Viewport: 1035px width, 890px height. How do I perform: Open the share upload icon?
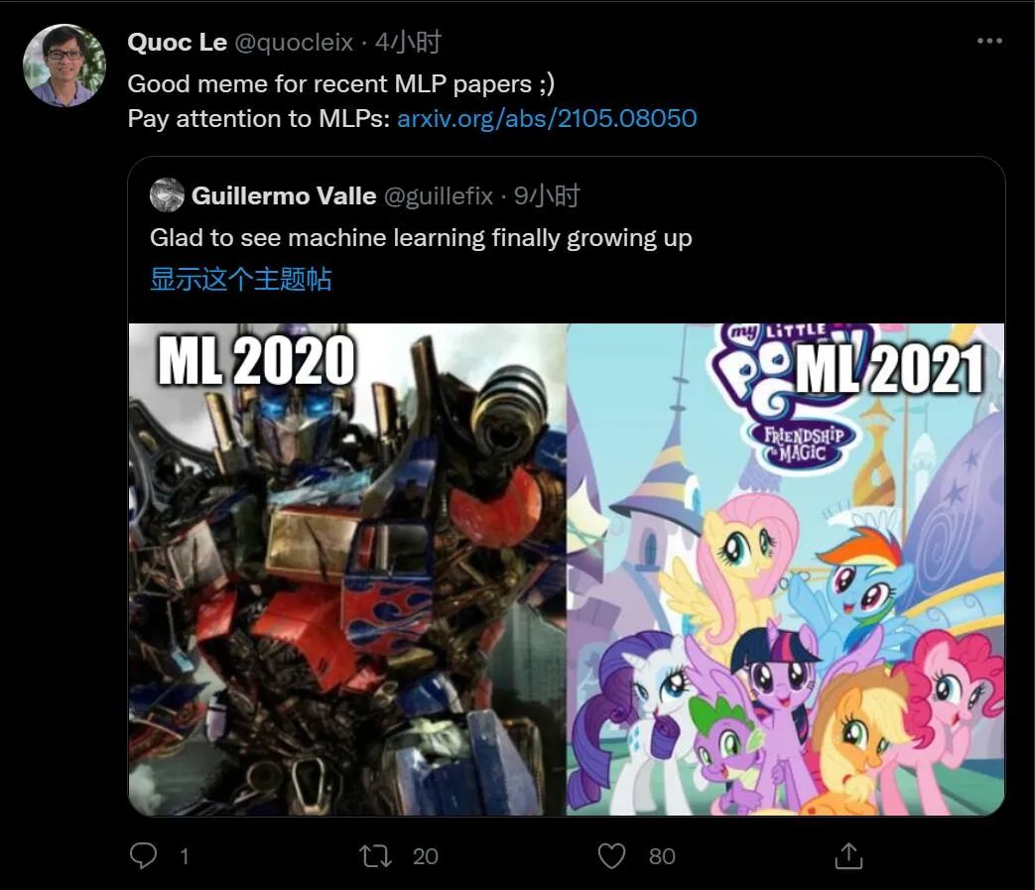tap(848, 855)
